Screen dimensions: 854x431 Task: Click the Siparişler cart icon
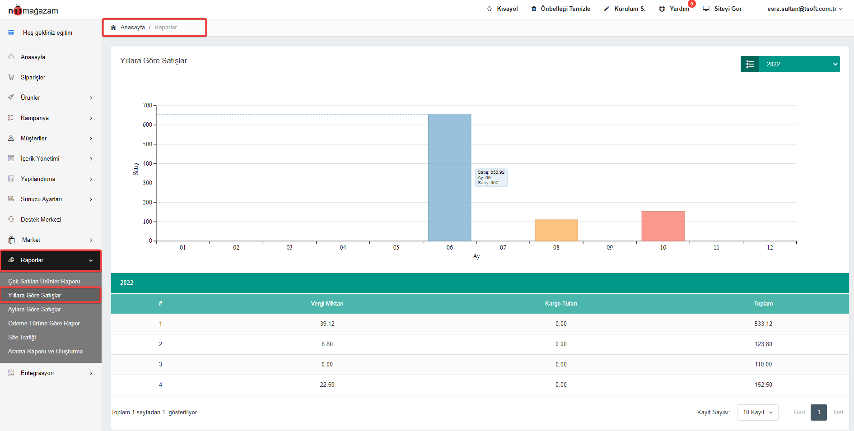click(11, 77)
